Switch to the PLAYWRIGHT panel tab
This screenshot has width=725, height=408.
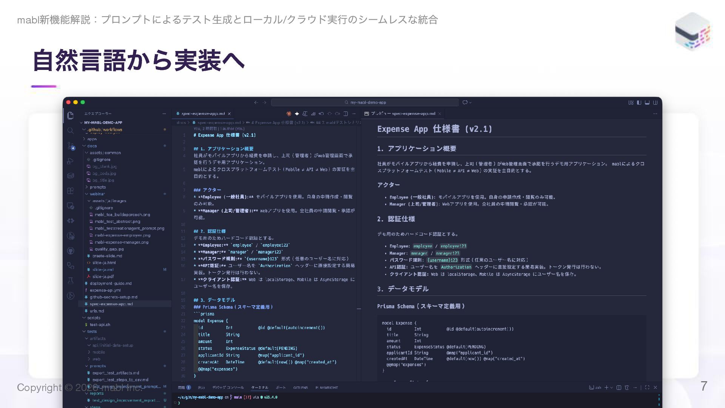327,388
